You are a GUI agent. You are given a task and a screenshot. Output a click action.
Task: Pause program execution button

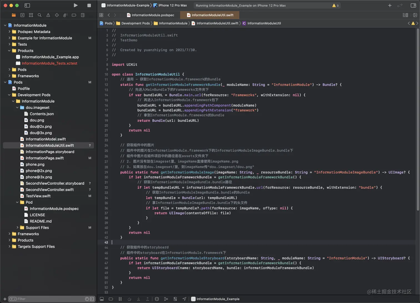pos(120,299)
